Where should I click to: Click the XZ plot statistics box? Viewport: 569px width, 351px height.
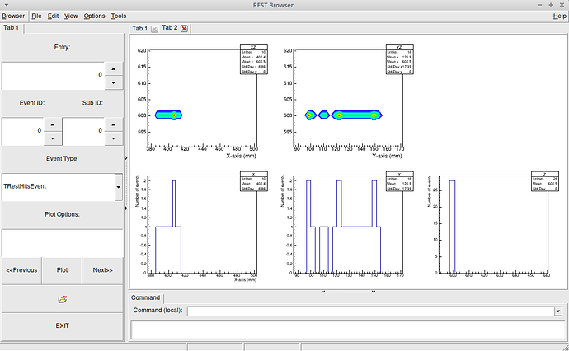tap(254, 59)
